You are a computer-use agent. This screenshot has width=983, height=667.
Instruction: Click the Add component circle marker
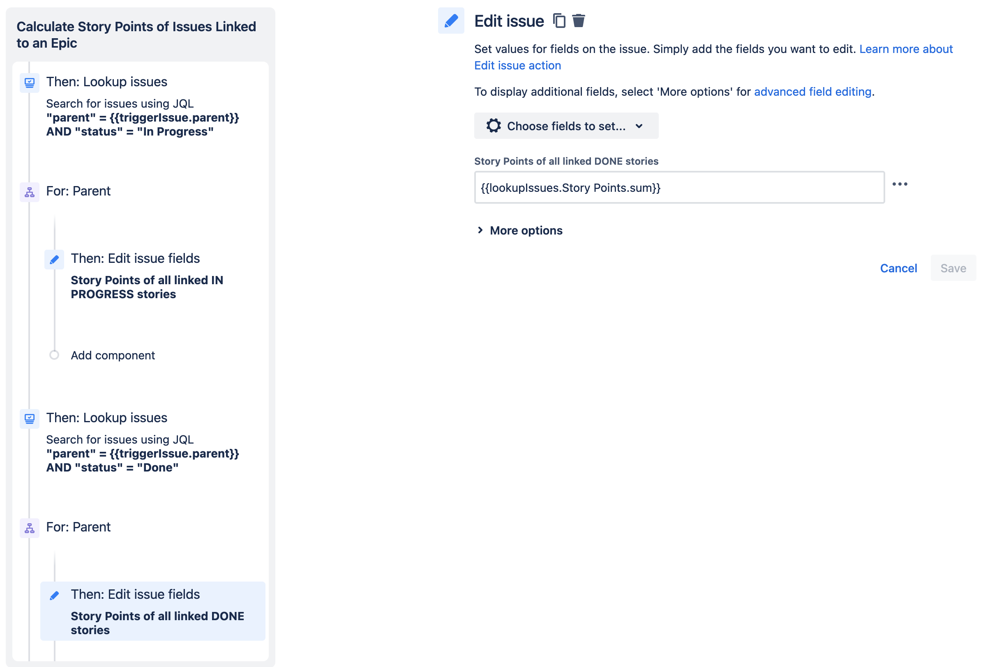(x=54, y=354)
